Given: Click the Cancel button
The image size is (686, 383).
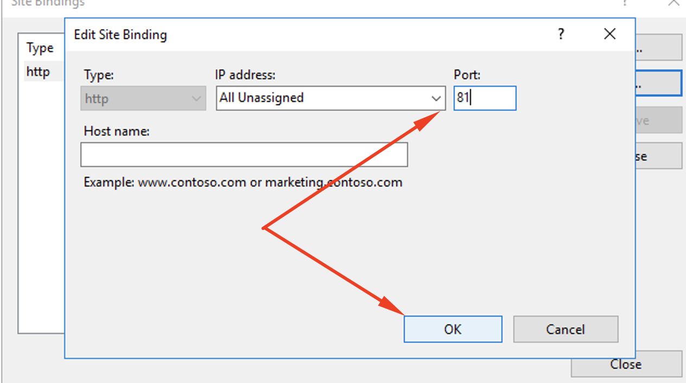Looking at the screenshot, I should [x=566, y=329].
